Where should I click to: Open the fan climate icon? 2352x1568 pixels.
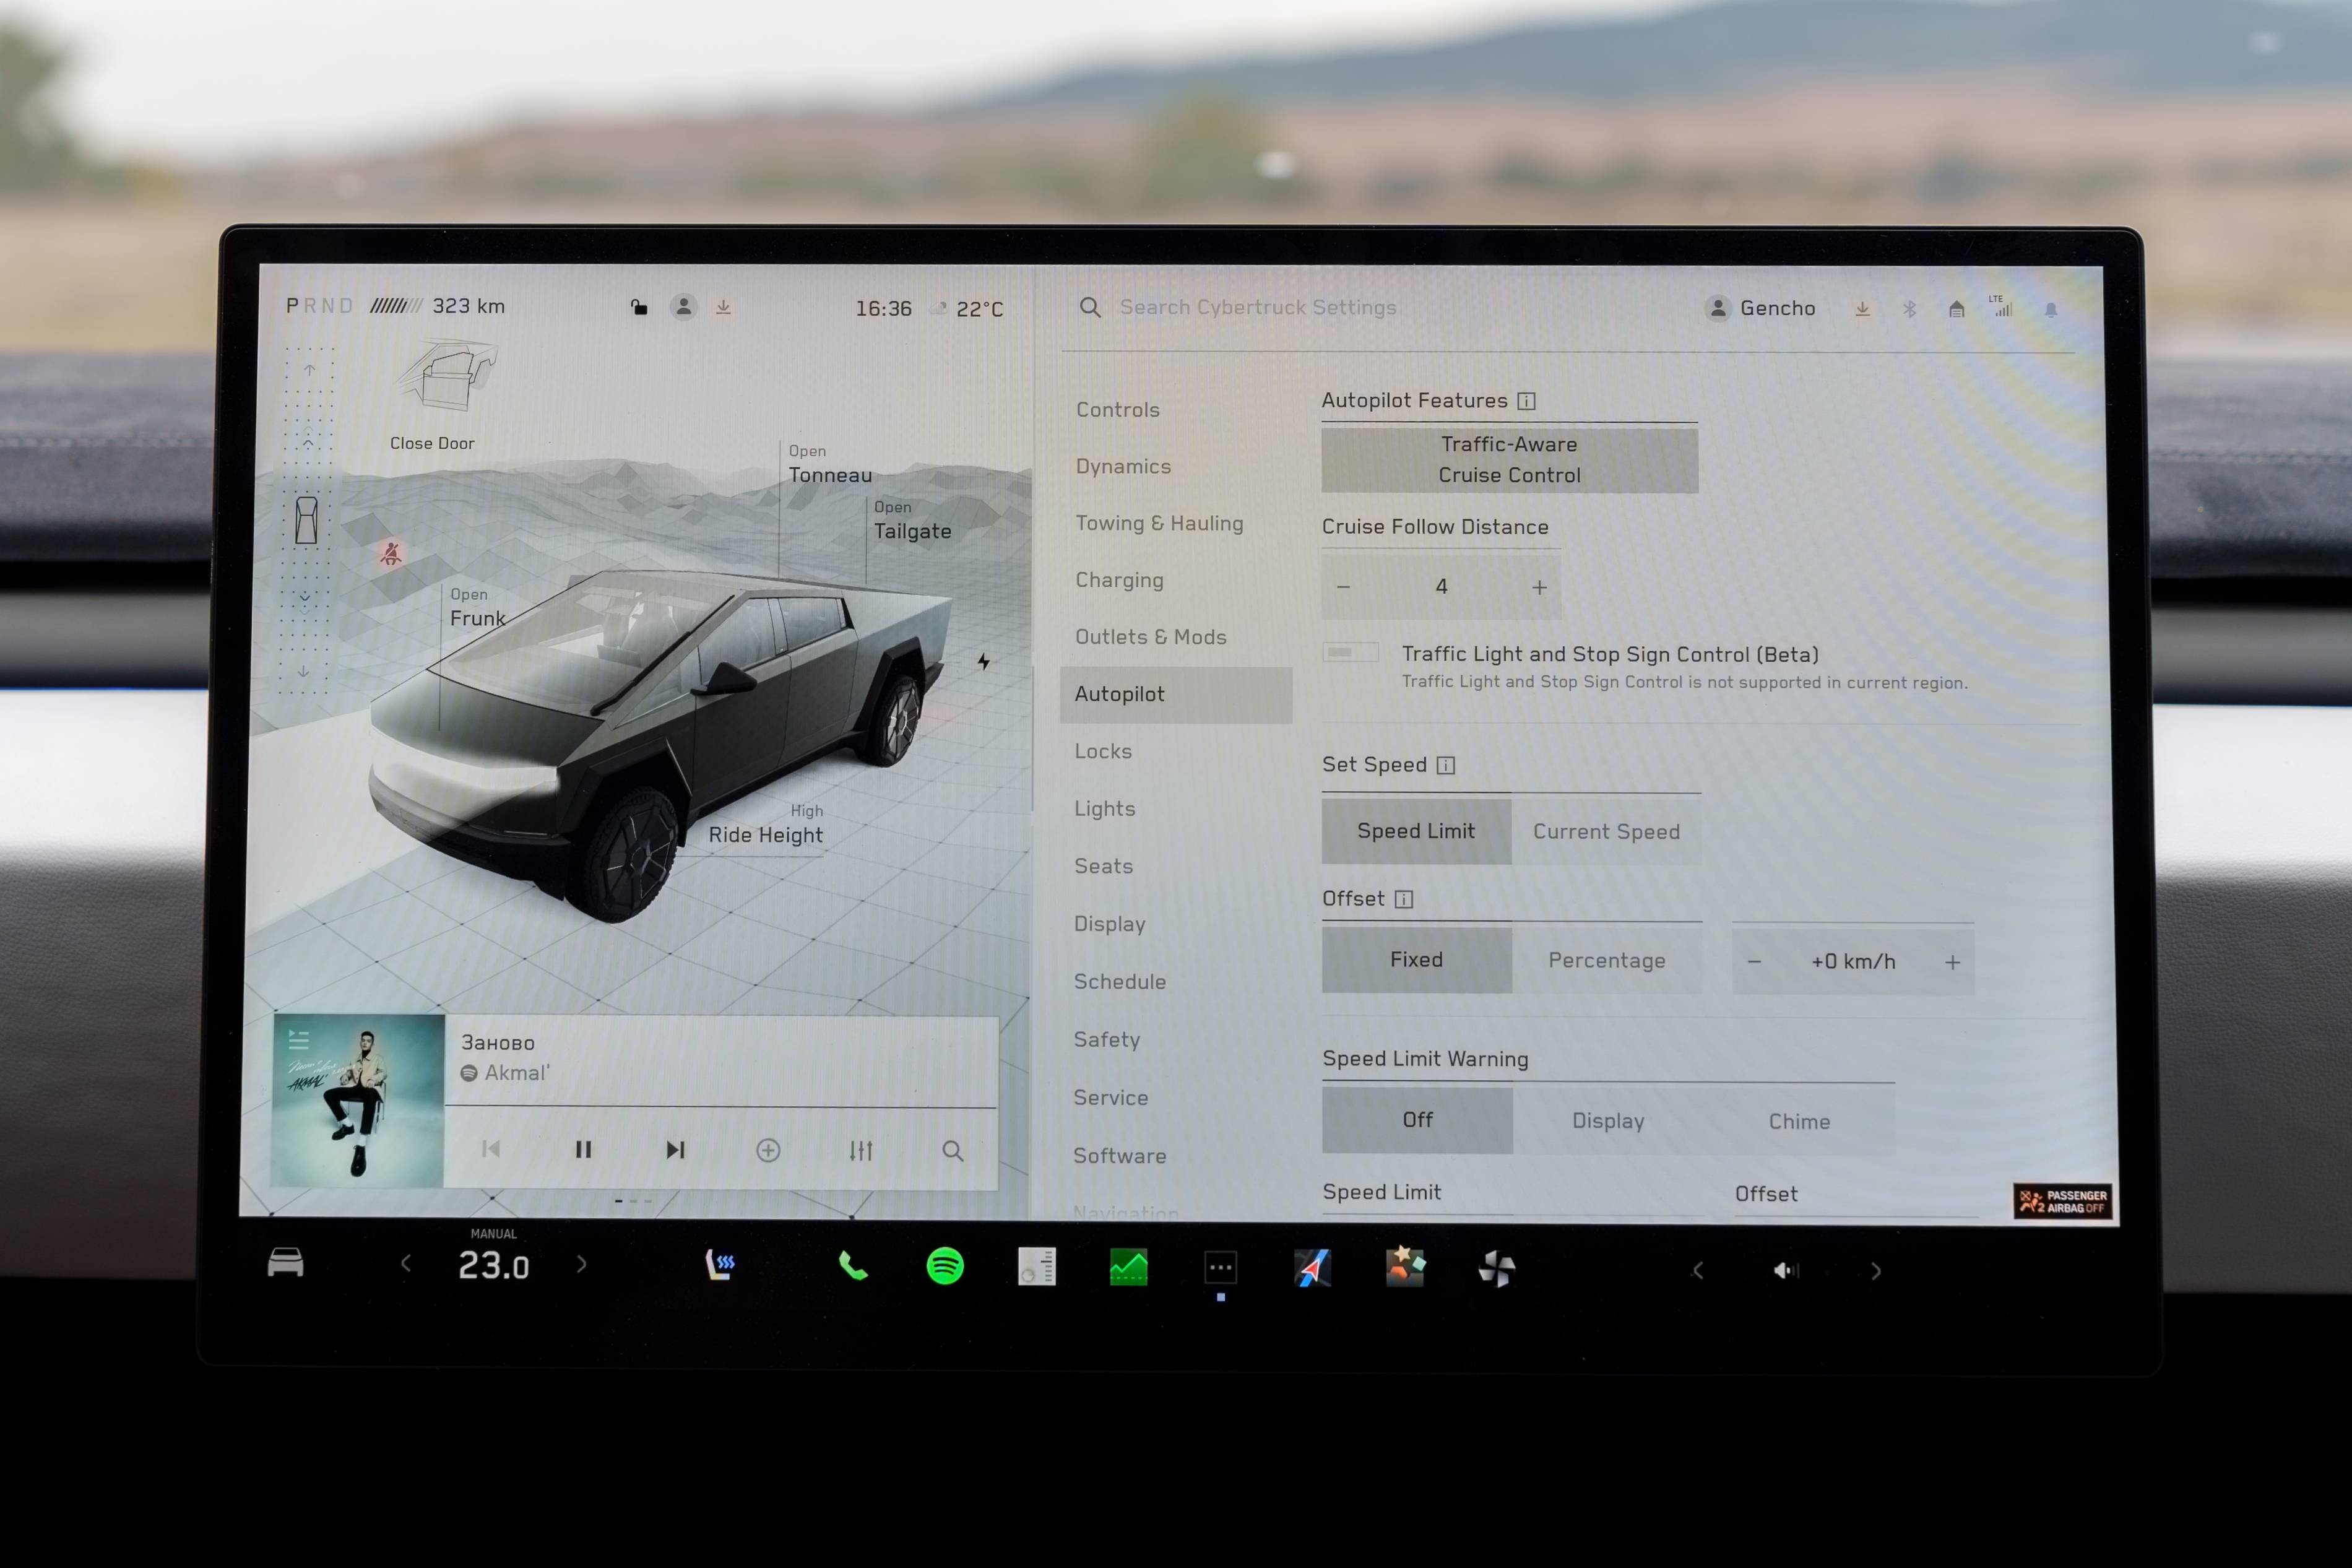[x=1497, y=1269]
